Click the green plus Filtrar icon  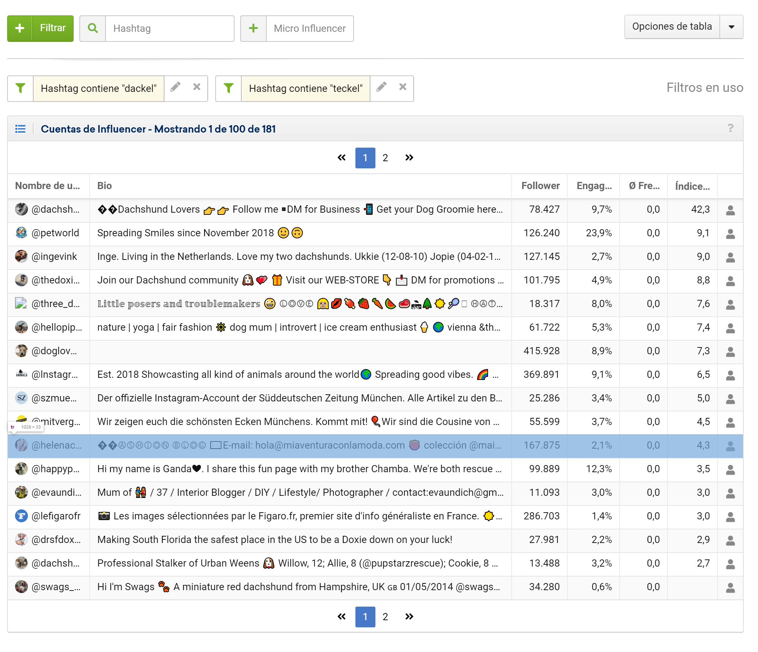[20, 28]
